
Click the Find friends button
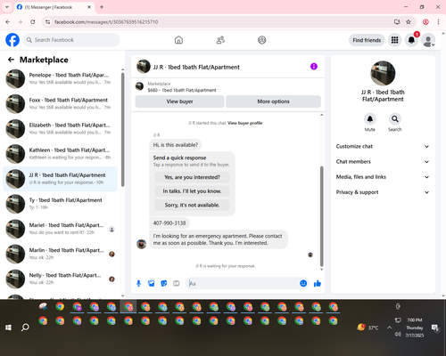tap(367, 40)
